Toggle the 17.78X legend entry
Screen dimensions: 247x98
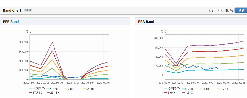coord(35,93)
